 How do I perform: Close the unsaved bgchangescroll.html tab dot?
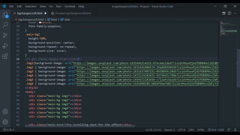tap(45, 13)
